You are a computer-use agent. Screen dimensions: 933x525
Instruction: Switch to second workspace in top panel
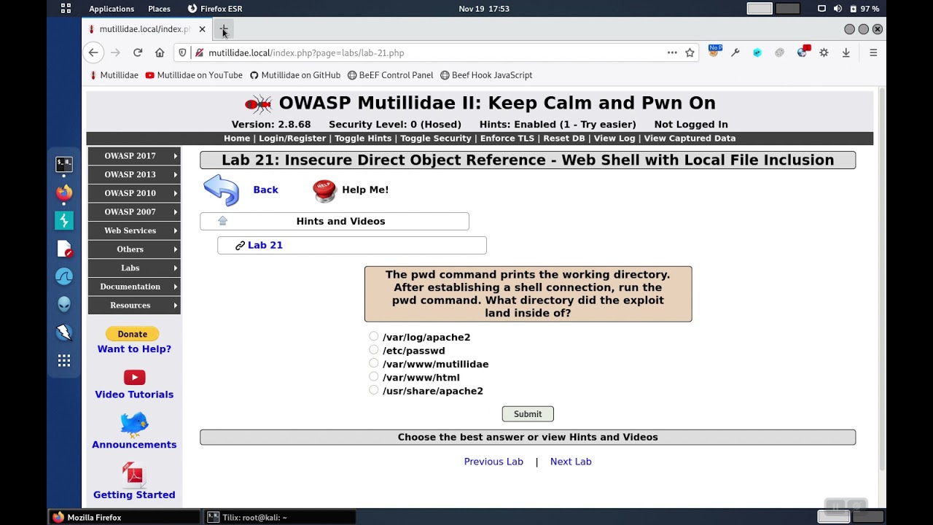pyautogui.click(x=787, y=9)
